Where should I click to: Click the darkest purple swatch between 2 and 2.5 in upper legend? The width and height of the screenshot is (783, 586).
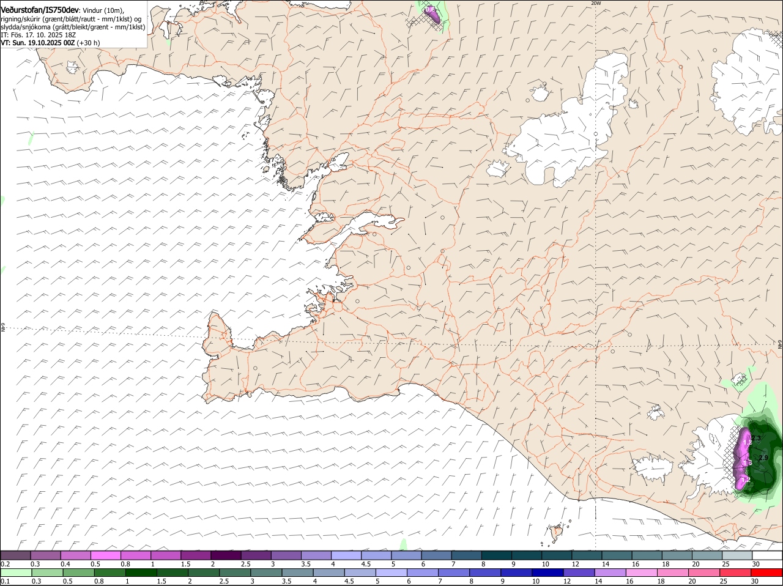click(x=225, y=555)
